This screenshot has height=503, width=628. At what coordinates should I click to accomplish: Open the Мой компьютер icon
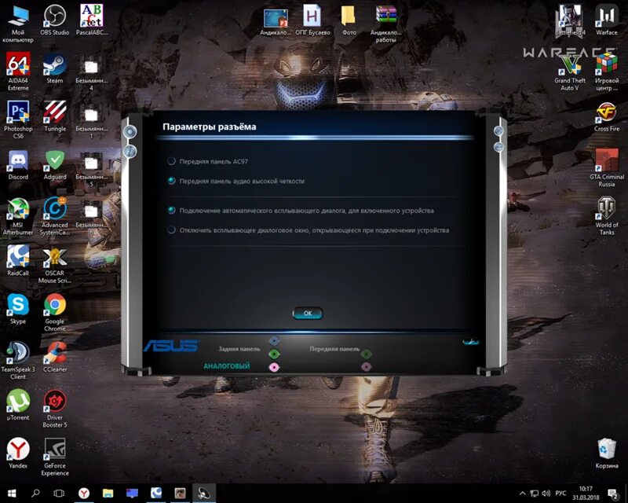point(18,24)
